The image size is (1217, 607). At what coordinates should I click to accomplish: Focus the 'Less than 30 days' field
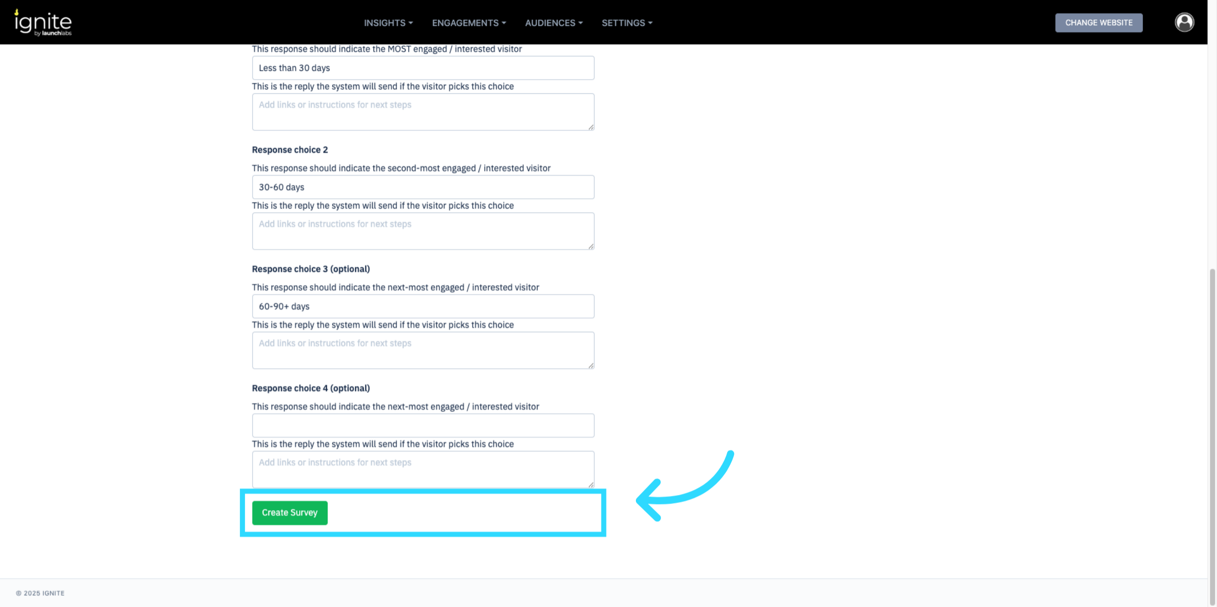point(423,68)
